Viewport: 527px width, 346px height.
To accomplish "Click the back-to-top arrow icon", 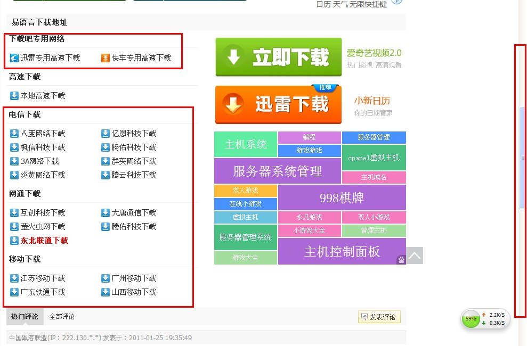I will tap(415, 256).
